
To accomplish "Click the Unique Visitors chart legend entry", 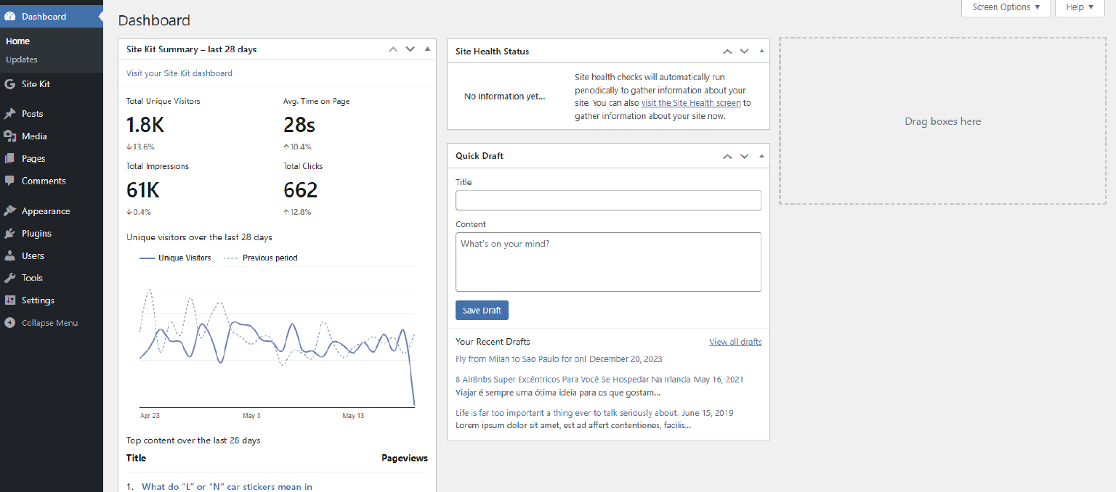I will coord(175,258).
